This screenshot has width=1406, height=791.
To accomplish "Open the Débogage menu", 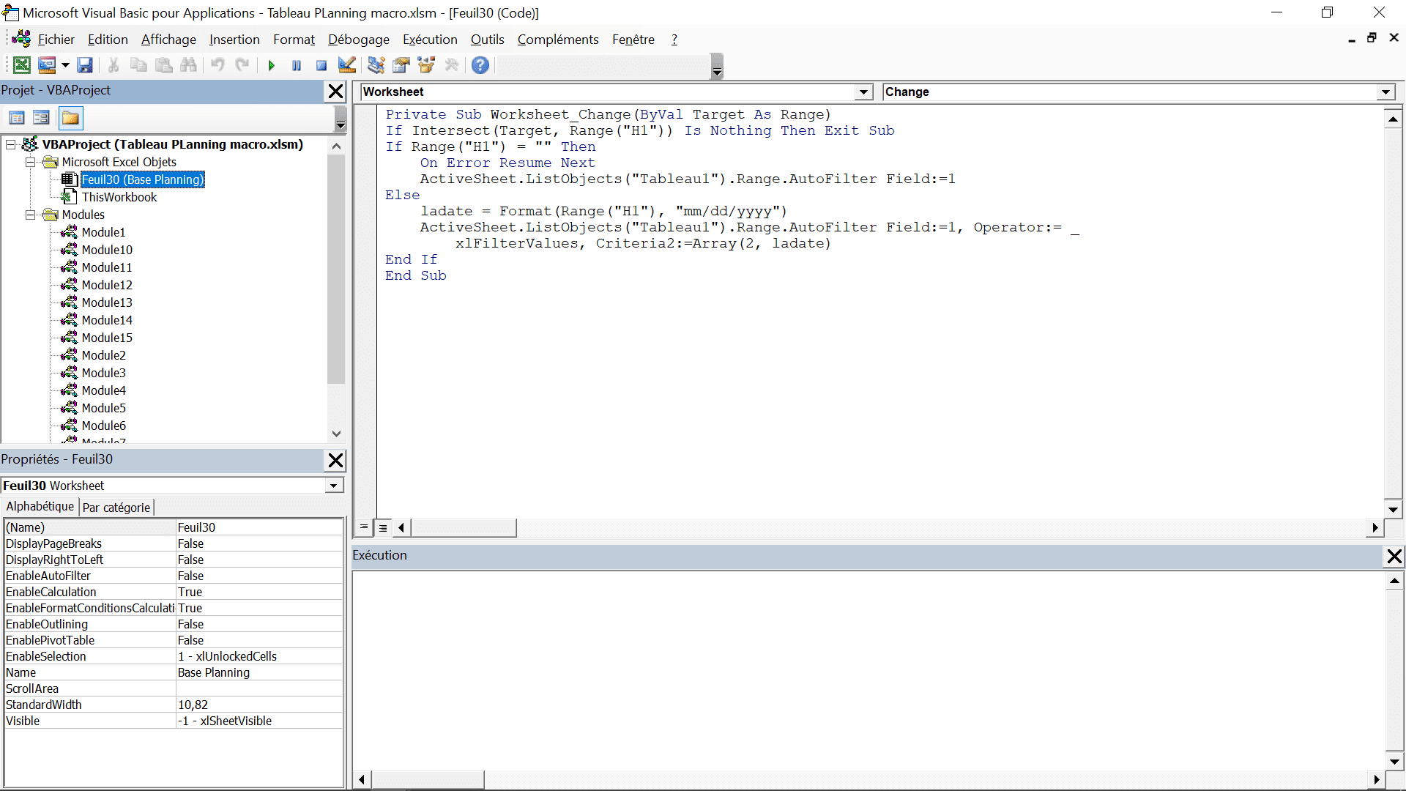I will tap(358, 40).
